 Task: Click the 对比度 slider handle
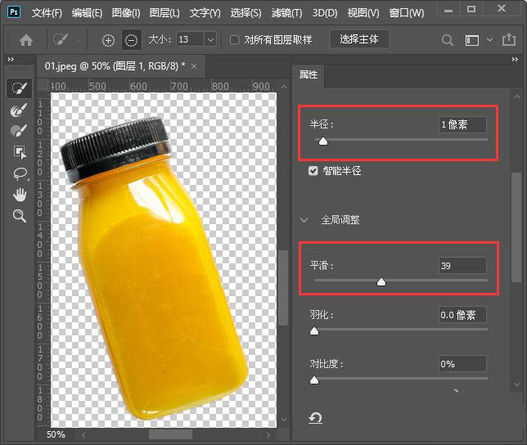click(x=314, y=380)
